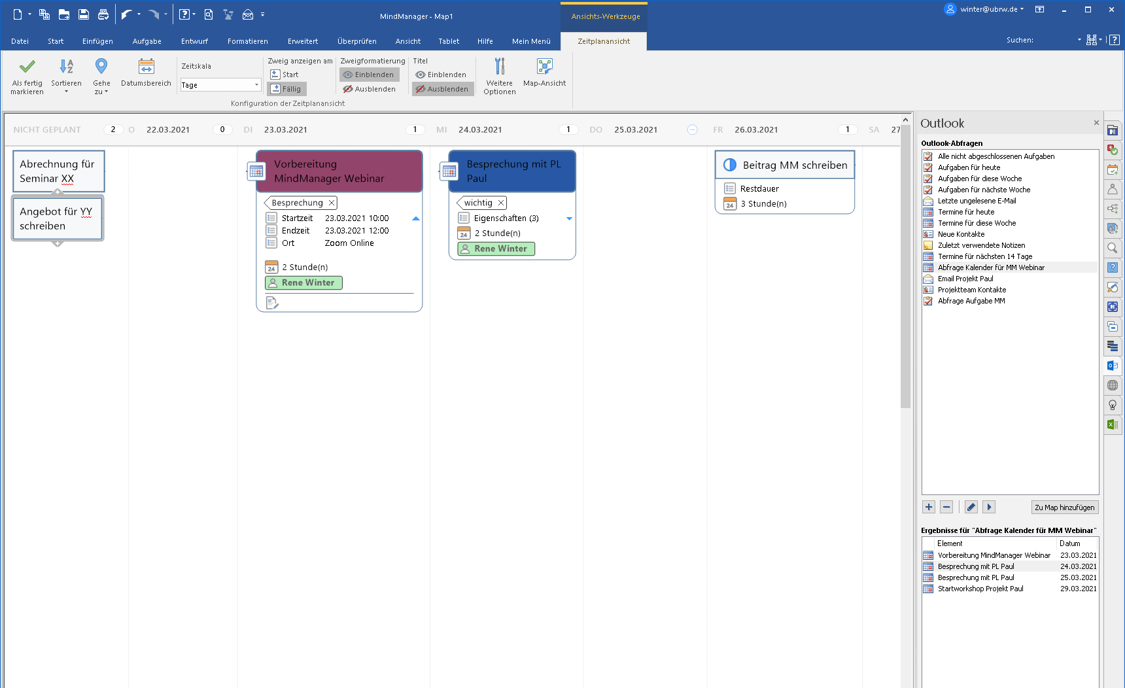1125x688 pixels.
Task: Select query Abfrage Aufgabe MM
Action: pos(971,301)
